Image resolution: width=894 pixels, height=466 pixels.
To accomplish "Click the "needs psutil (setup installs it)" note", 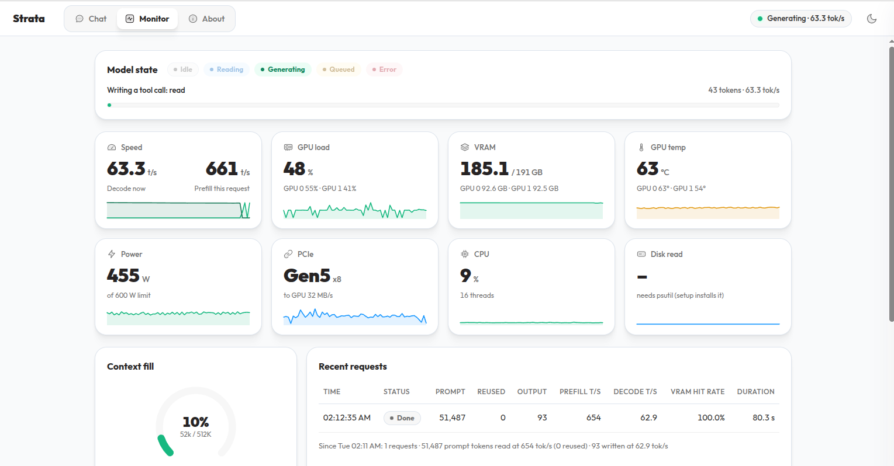I will click(x=680, y=295).
